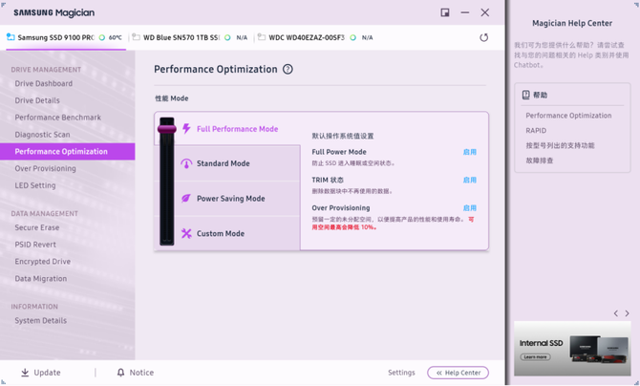Open 故障排查 help topic
This screenshot has height=386, width=640.
(x=540, y=161)
